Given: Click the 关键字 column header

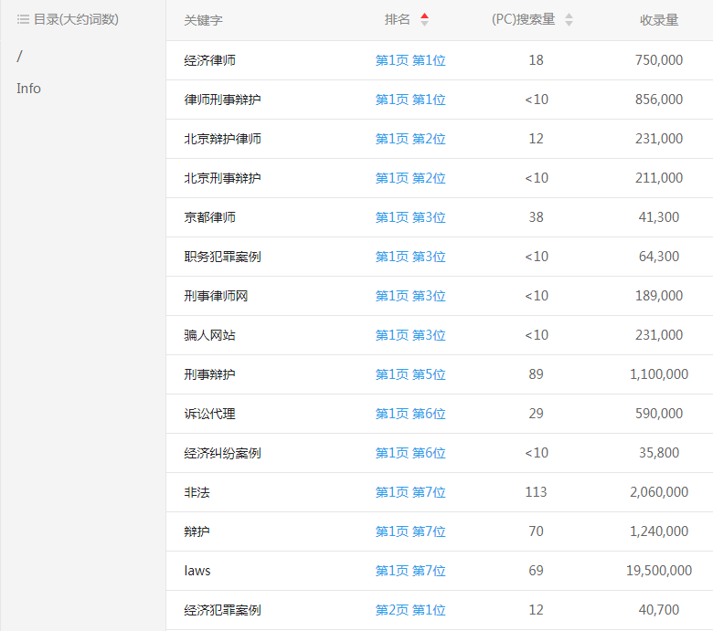Looking at the screenshot, I should (x=203, y=19).
